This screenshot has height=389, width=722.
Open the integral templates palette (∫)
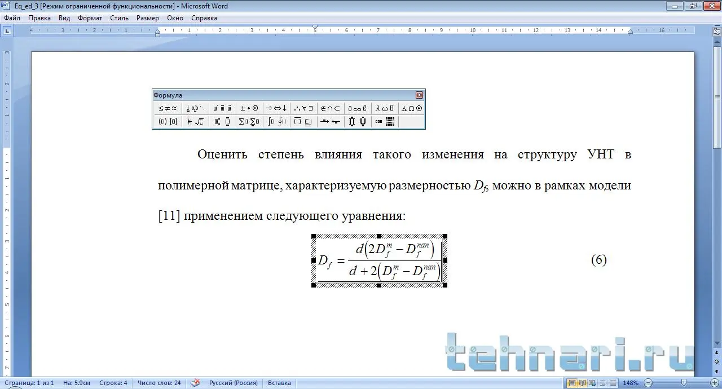[x=276, y=121]
